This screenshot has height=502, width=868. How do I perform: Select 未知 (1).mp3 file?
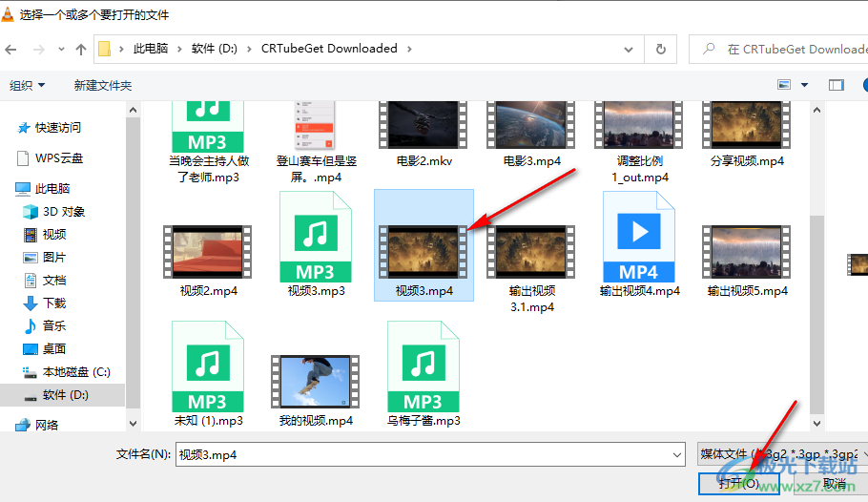pos(208,374)
